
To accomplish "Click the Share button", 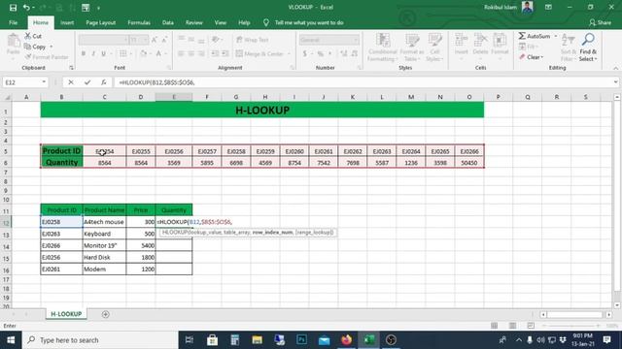I will click(x=600, y=23).
